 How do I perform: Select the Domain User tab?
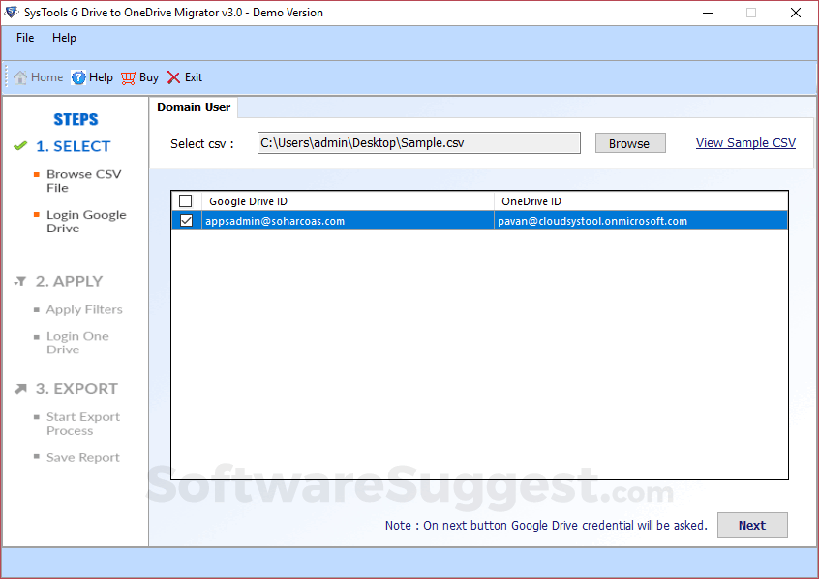click(x=194, y=107)
